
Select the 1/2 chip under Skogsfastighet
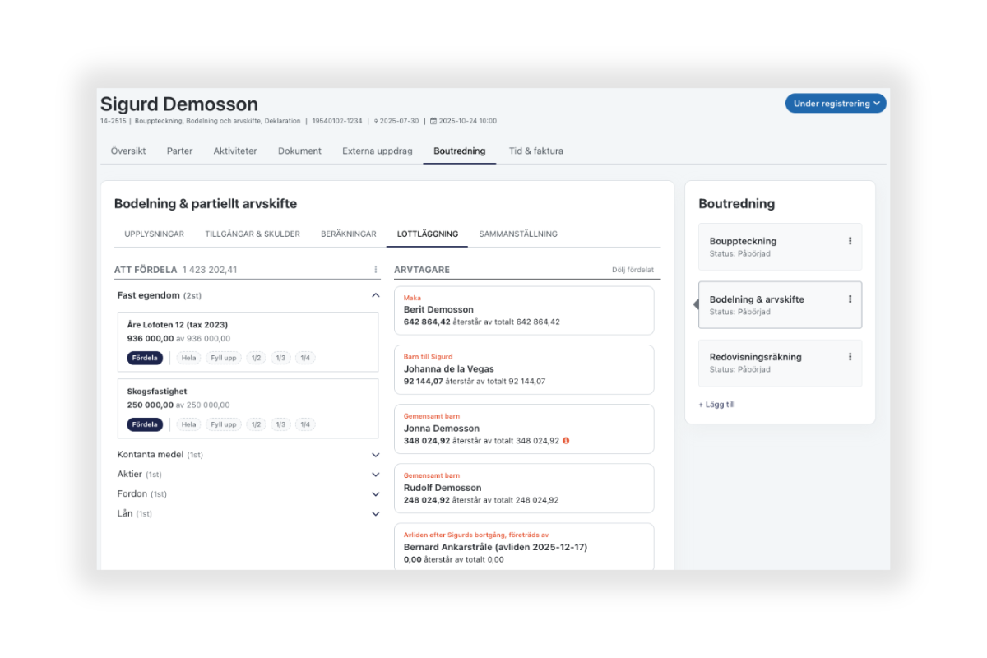point(256,424)
